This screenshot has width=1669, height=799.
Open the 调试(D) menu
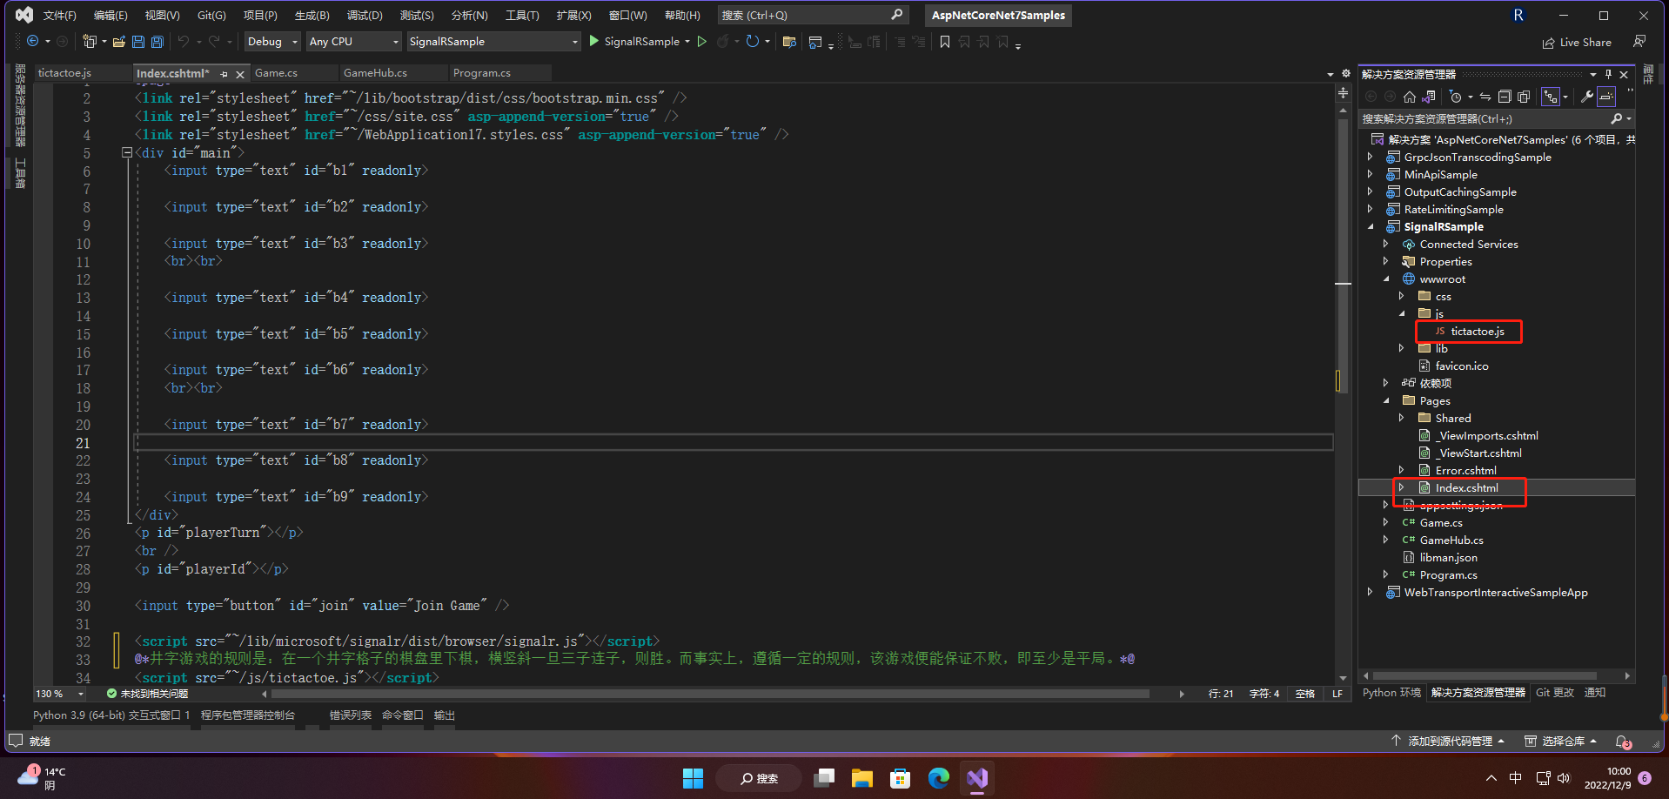click(x=365, y=16)
